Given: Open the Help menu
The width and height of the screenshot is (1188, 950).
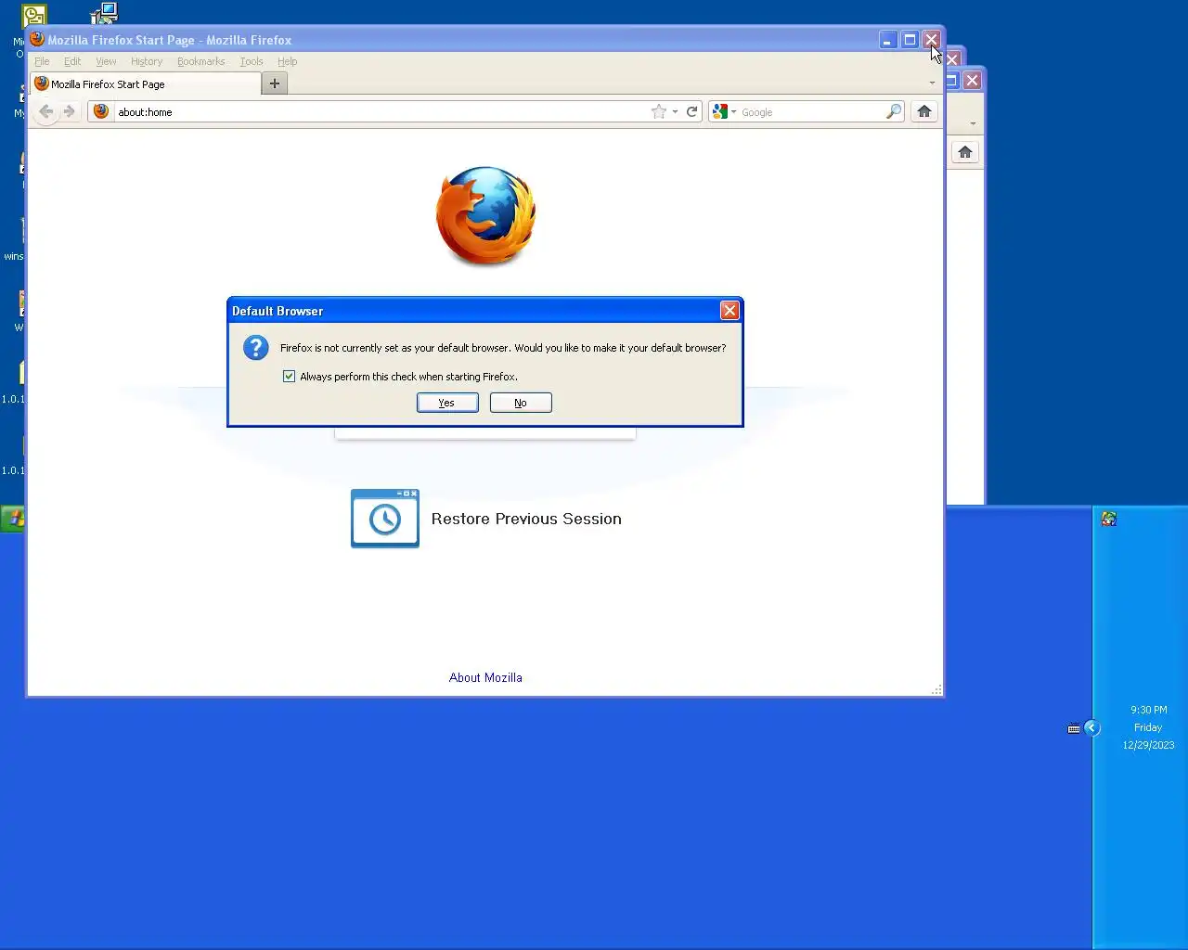Looking at the screenshot, I should (288, 61).
